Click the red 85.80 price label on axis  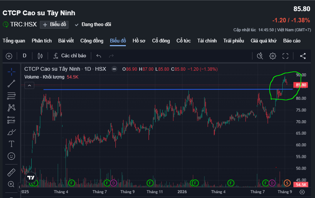click(x=301, y=85)
